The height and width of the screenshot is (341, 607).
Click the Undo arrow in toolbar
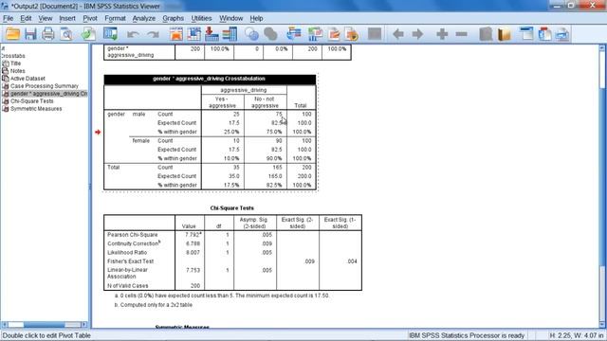[133, 34]
